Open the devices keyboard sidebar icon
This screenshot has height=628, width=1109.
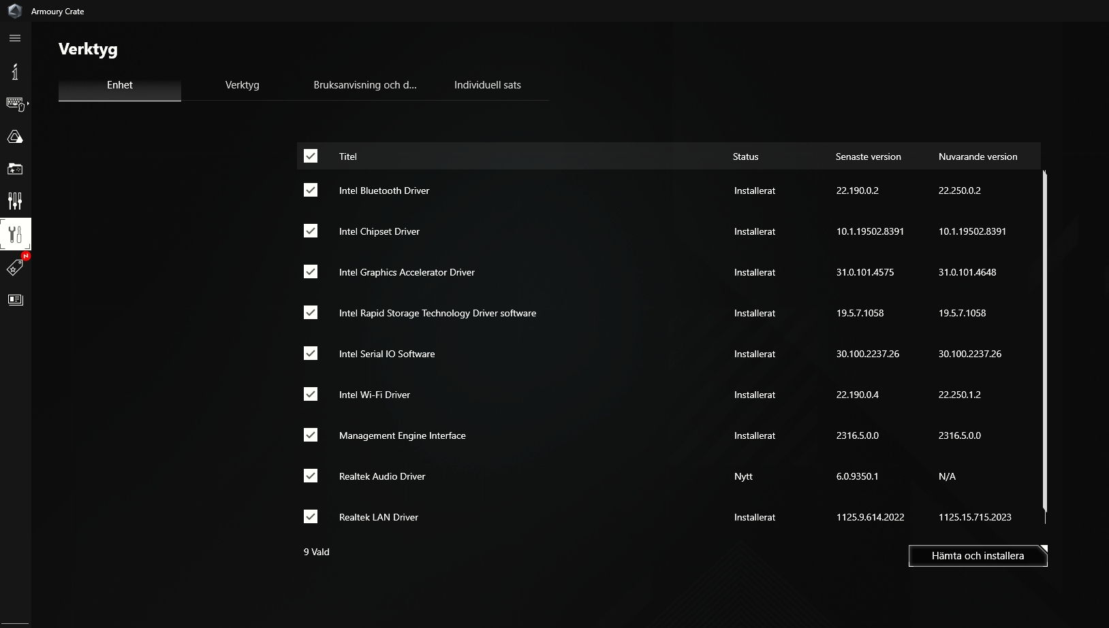tap(16, 103)
